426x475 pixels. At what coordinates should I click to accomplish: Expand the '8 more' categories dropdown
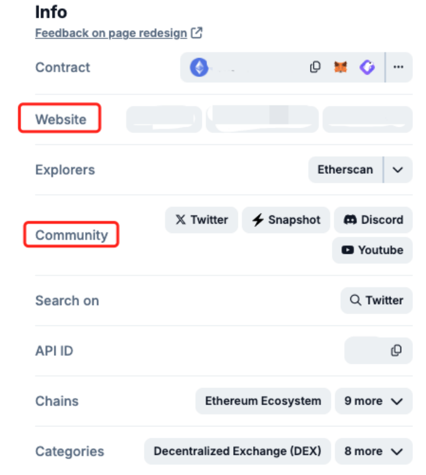click(373, 451)
